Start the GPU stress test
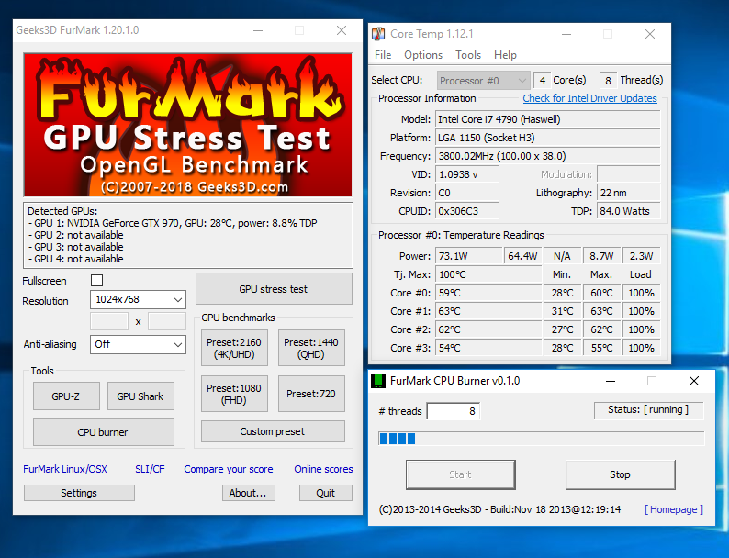This screenshot has width=729, height=558. tap(274, 289)
